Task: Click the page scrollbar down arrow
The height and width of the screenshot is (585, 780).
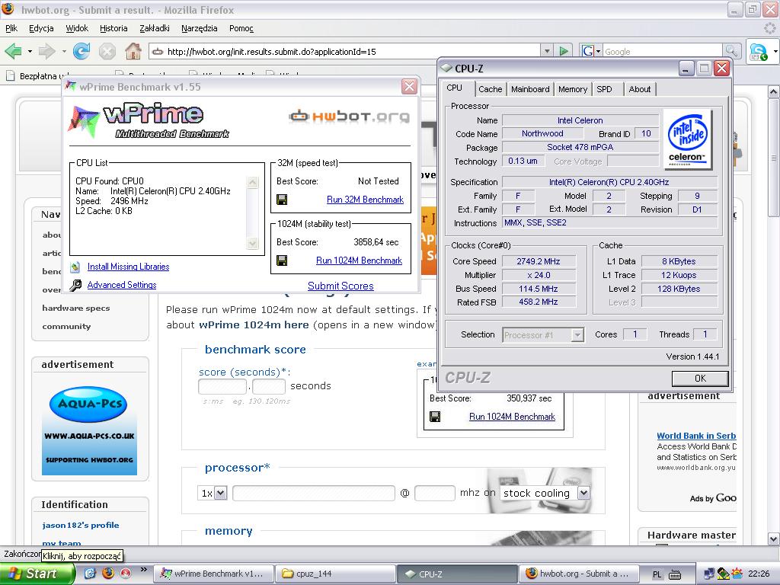Action: click(x=774, y=539)
